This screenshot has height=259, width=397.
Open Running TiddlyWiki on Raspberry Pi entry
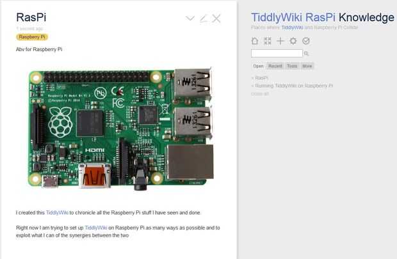(294, 86)
